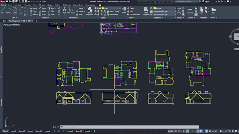
Task: Click the Leader tool
Action: tap(79, 12)
